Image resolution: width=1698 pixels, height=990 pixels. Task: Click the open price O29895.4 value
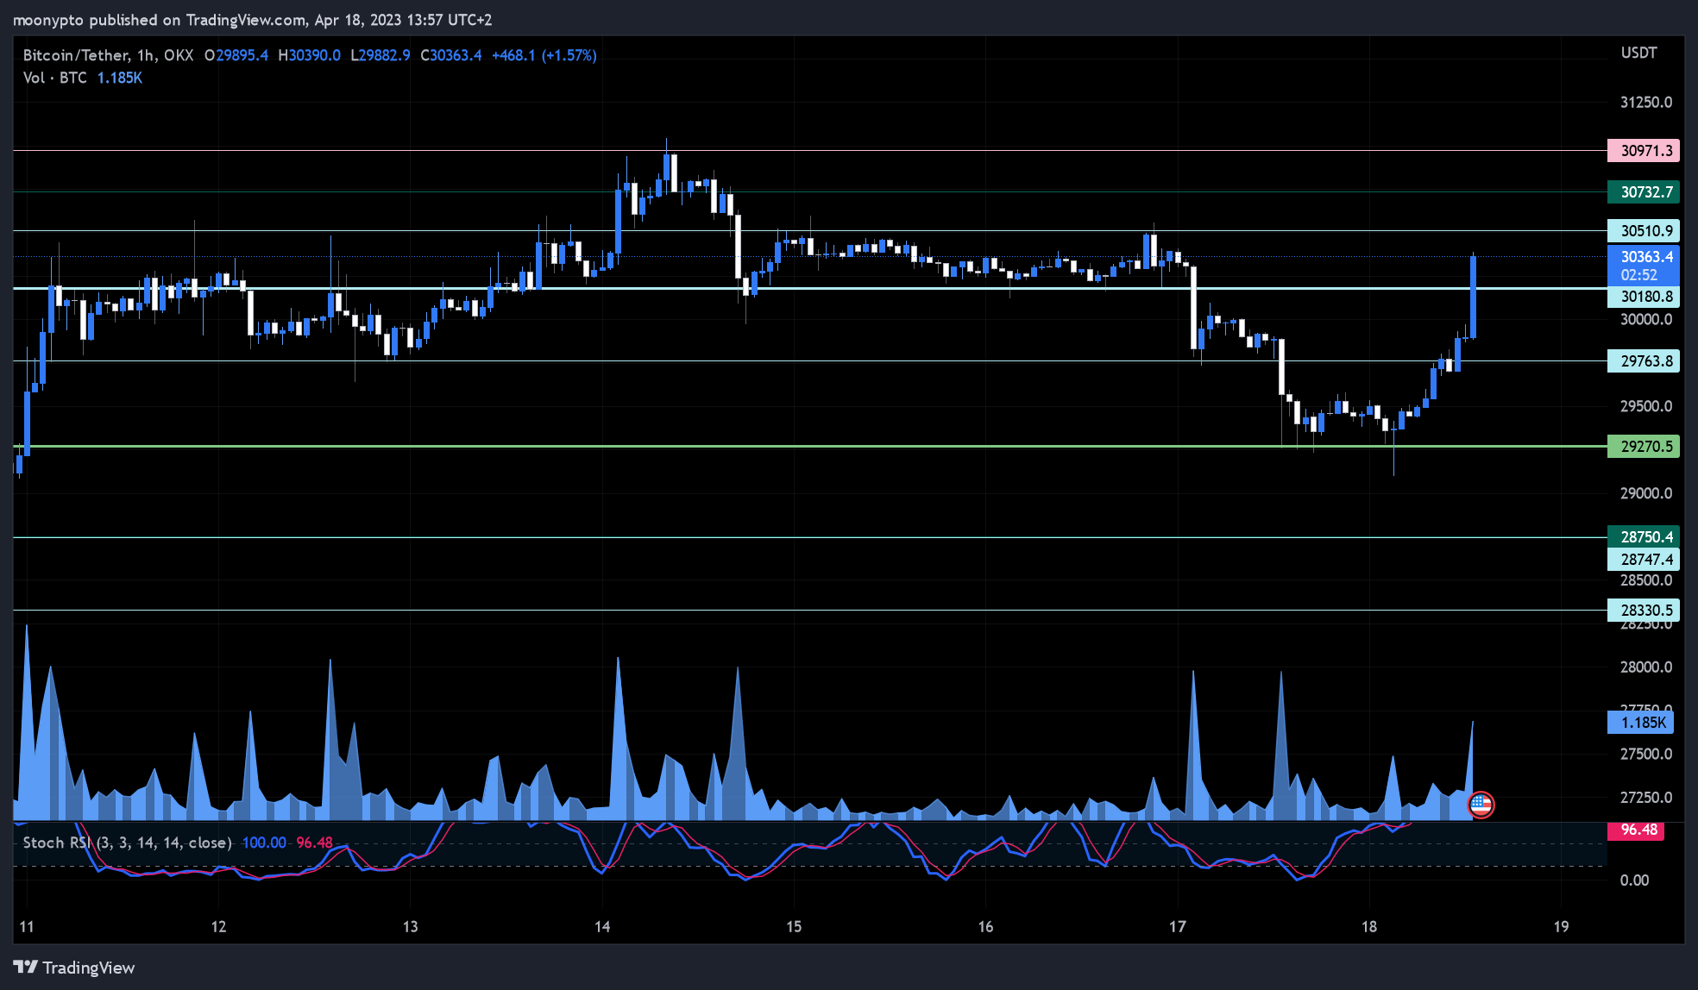tap(236, 55)
